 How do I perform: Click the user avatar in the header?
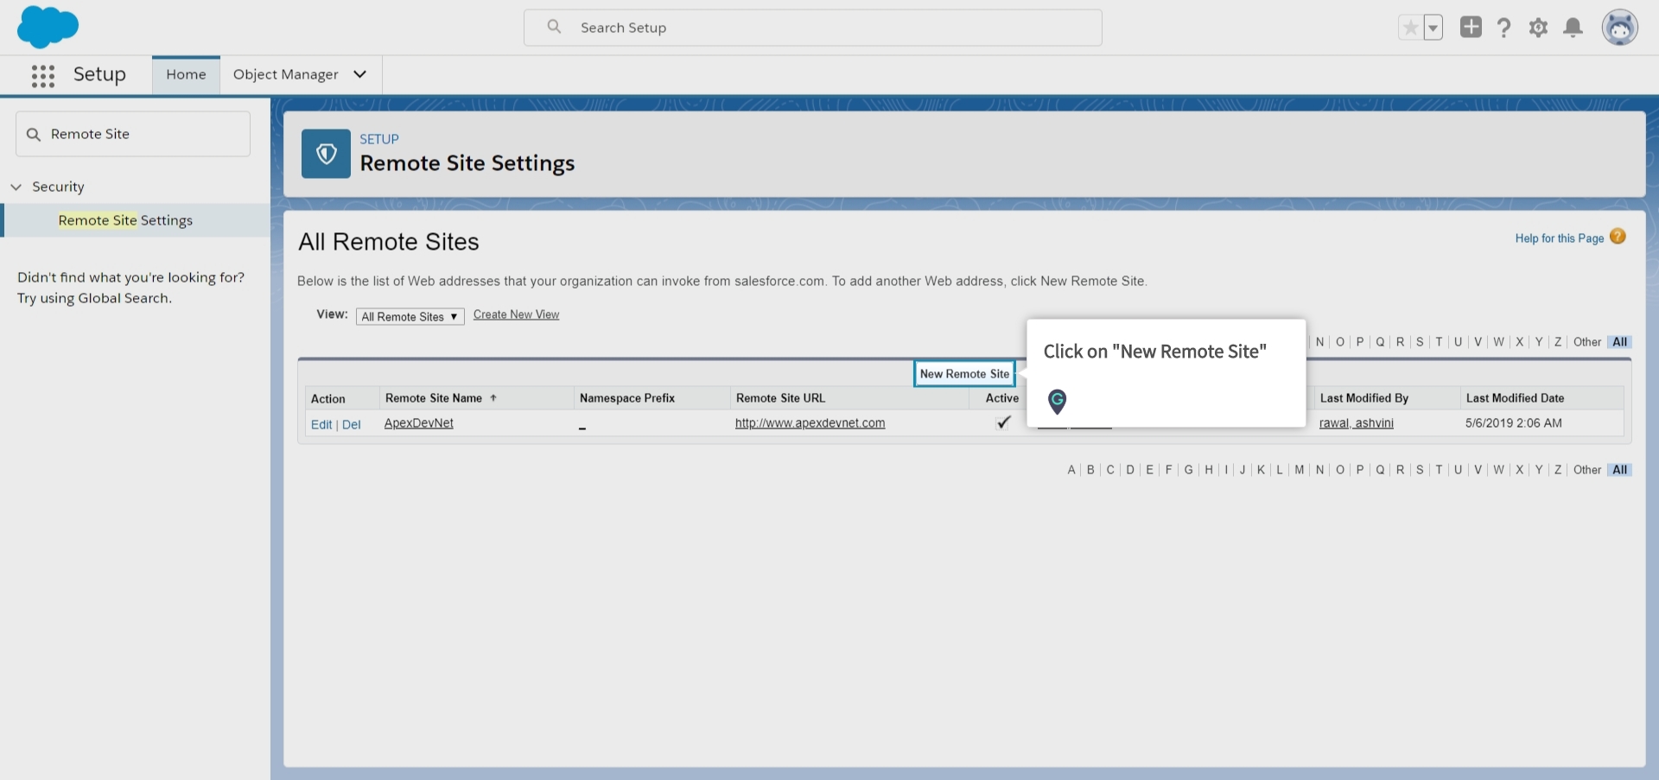[1621, 27]
